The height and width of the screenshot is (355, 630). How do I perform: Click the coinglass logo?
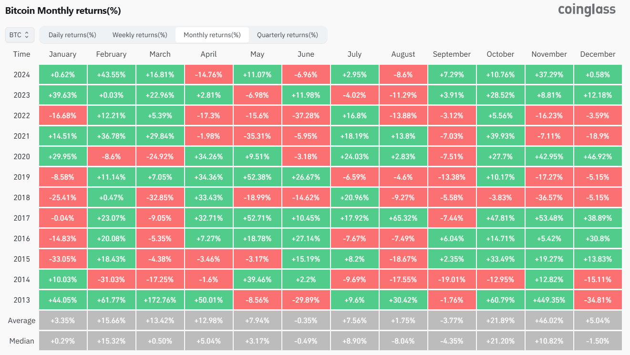pyautogui.click(x=587, y=10)
